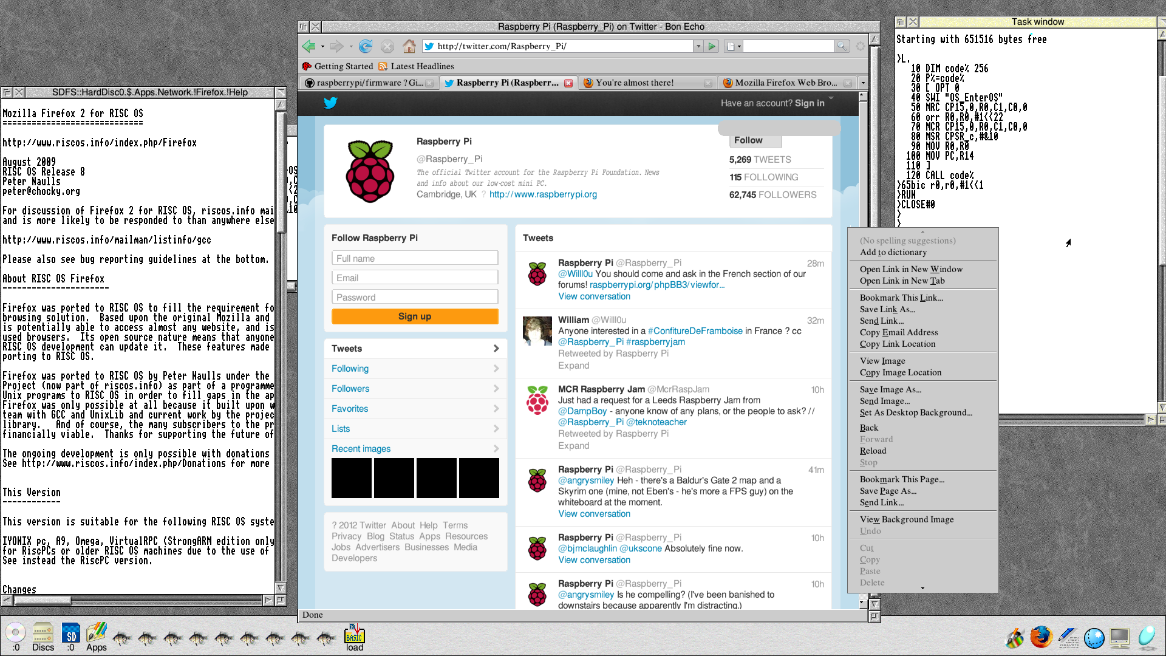Click the BASIC load icon on the icon bar
Viewport: 1166px width, 656px height.
pos(355,637)
